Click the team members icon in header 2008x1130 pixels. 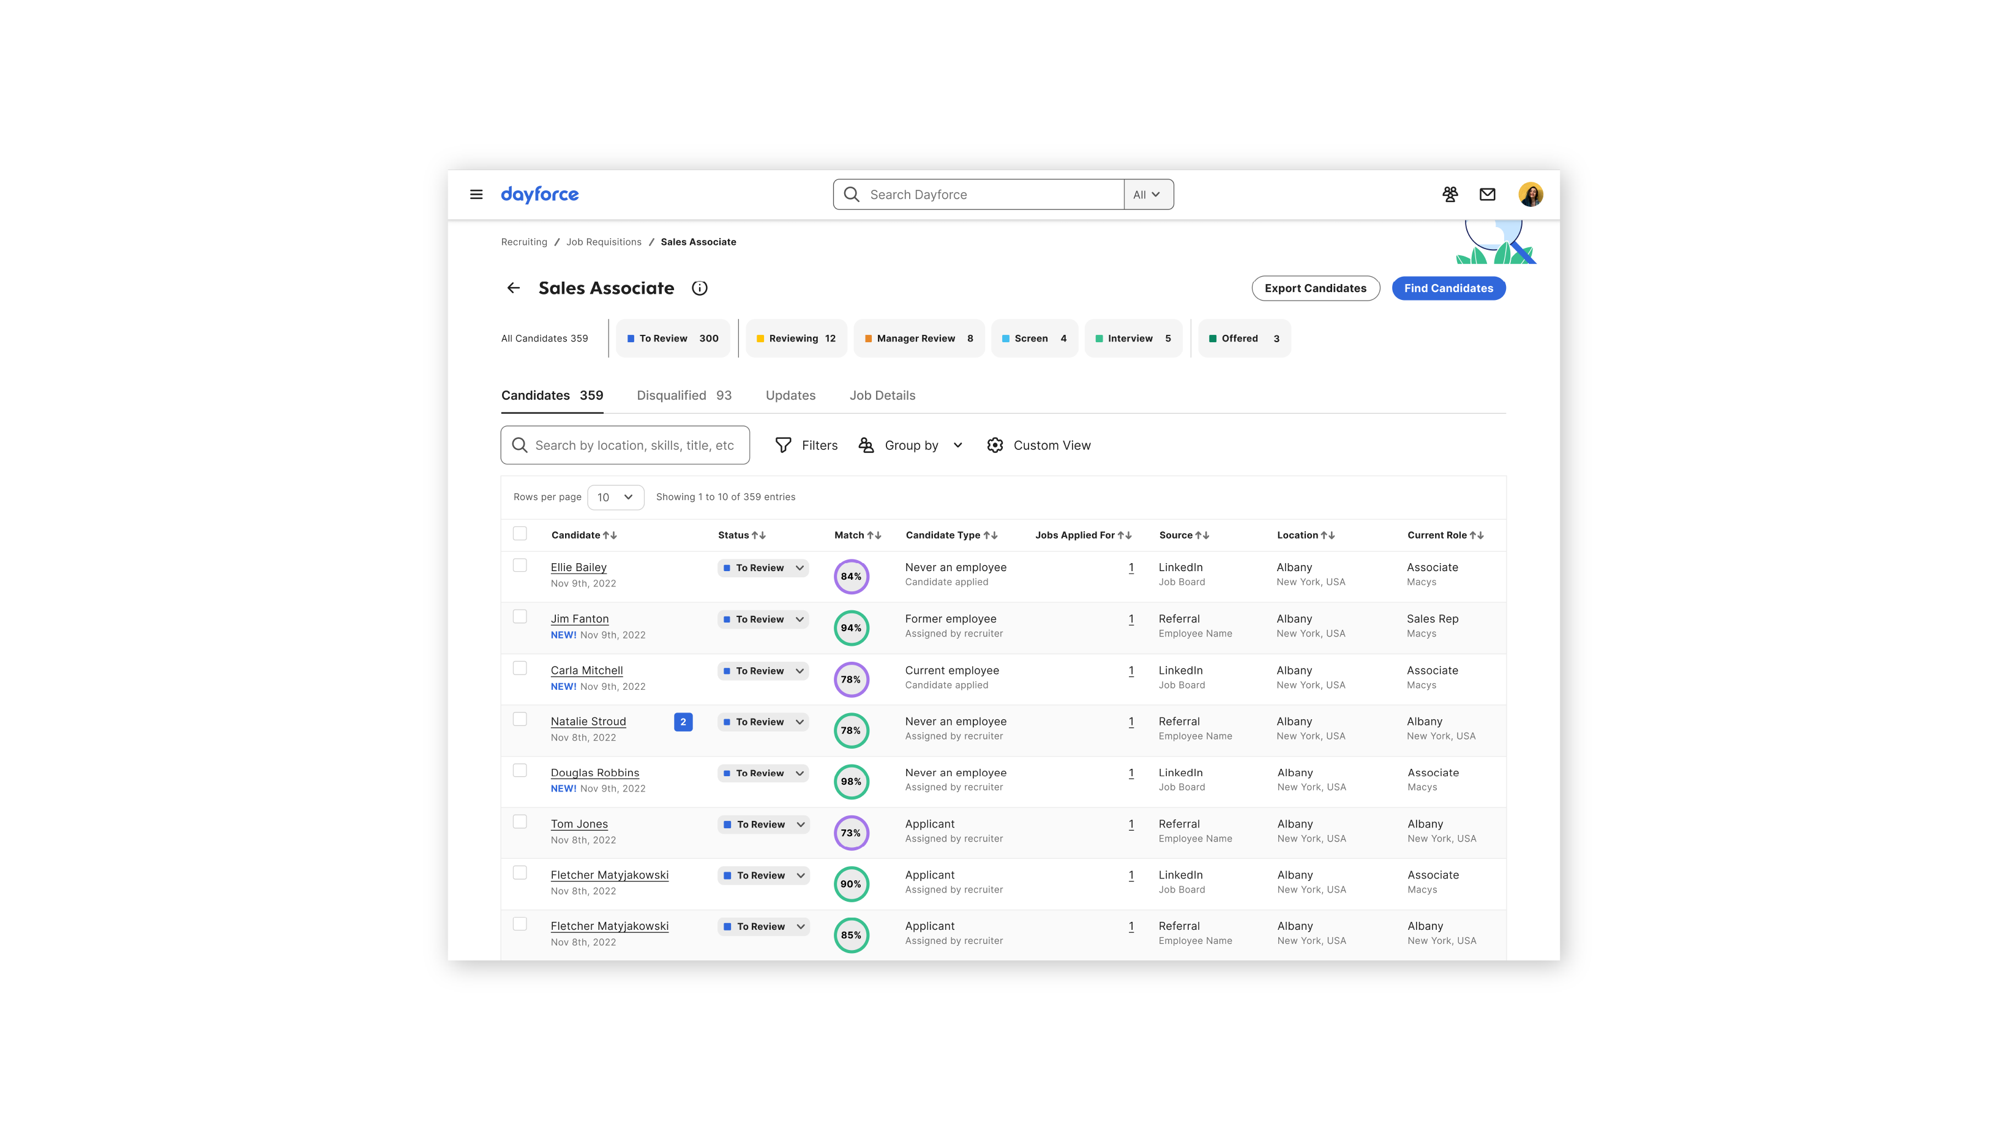pyautogui.click(x=1450, y=194)
